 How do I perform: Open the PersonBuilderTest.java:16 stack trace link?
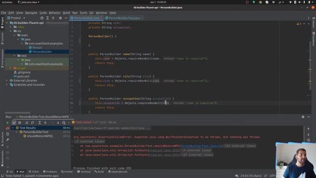click(201, 146)
